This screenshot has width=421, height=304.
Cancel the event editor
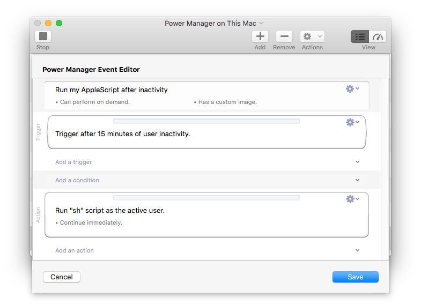[62, 277]
